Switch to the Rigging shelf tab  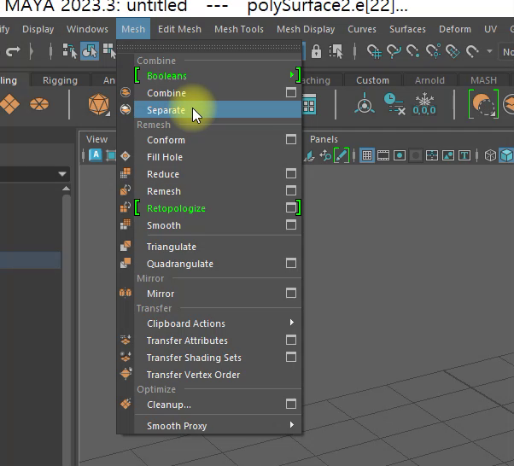click(60, 80)
